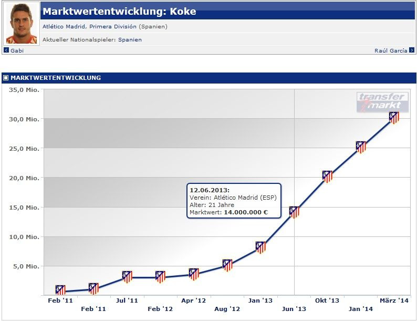The width and height of the screenshot is (417, 321).
Task: Select the Okt '13 crest marker
Action: (x=327, y=177)
